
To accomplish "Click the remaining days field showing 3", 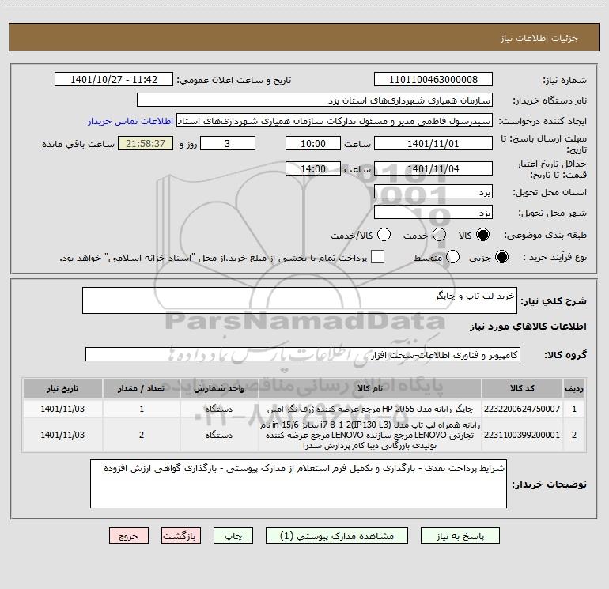I will coord(228,143).
